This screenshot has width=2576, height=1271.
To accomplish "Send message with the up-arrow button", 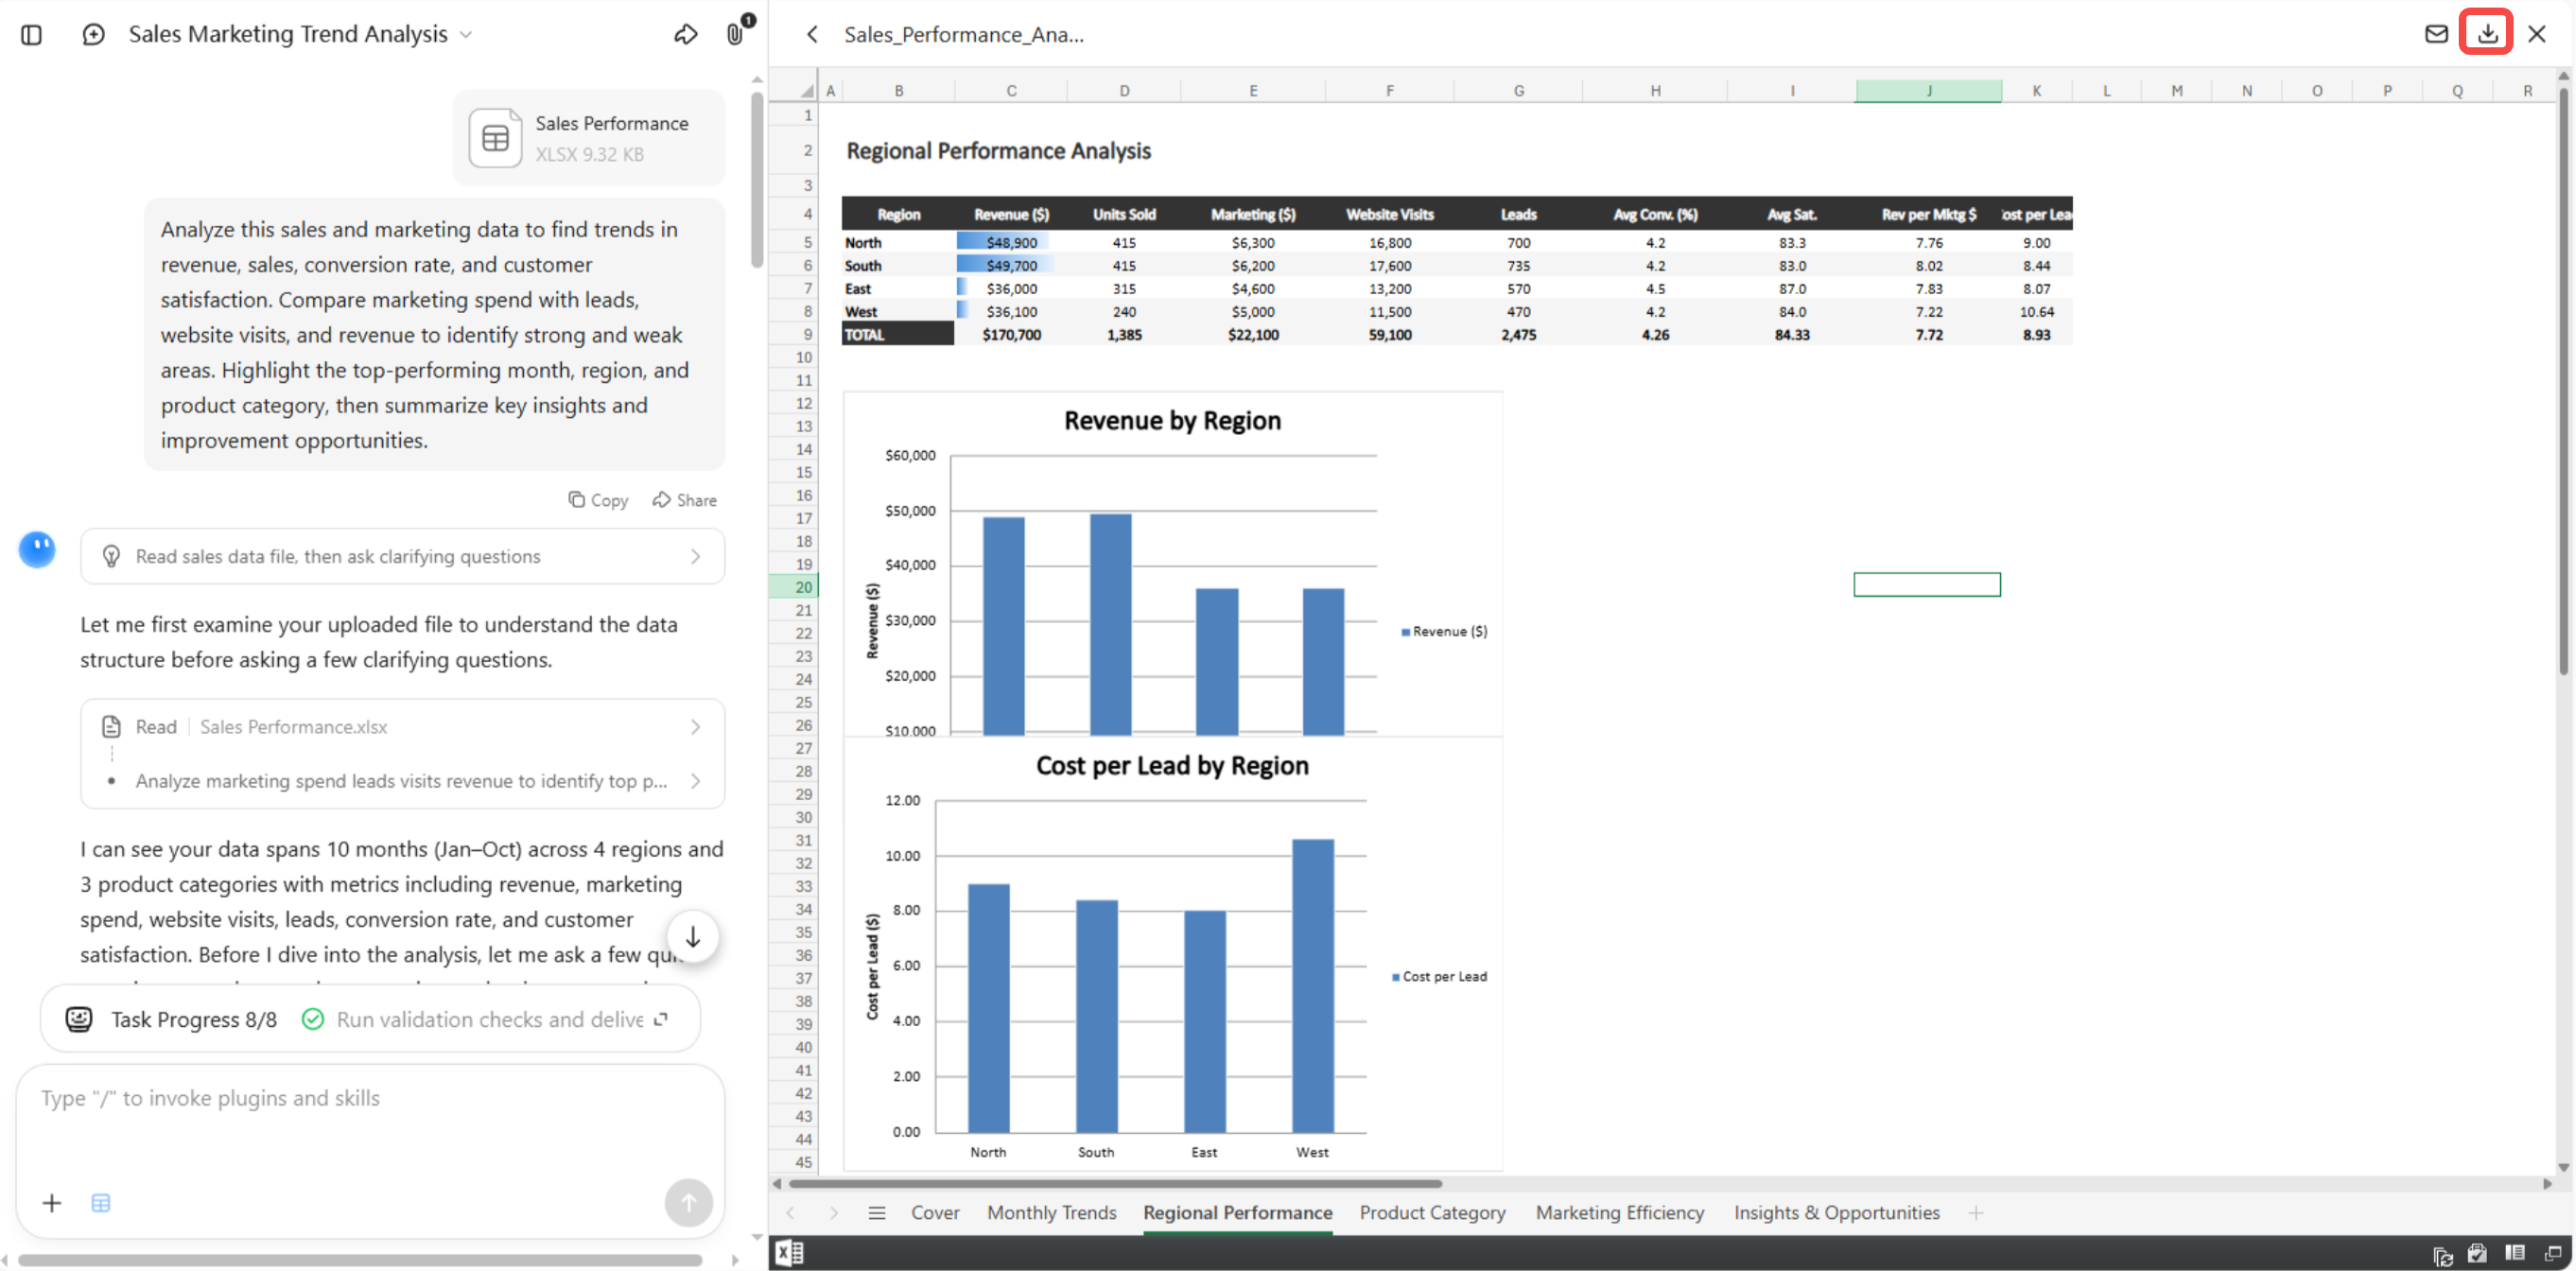I will (688, 1202).
